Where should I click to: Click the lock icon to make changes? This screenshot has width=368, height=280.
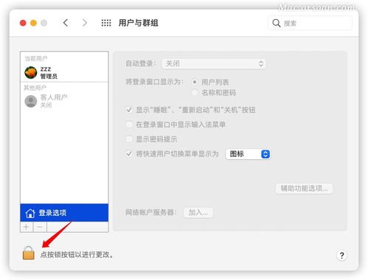click(29, 253)
